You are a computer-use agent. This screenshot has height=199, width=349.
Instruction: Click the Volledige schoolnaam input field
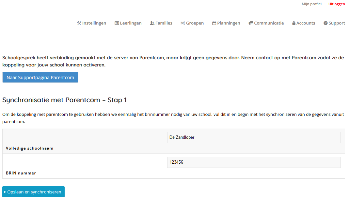coord(254,137)
